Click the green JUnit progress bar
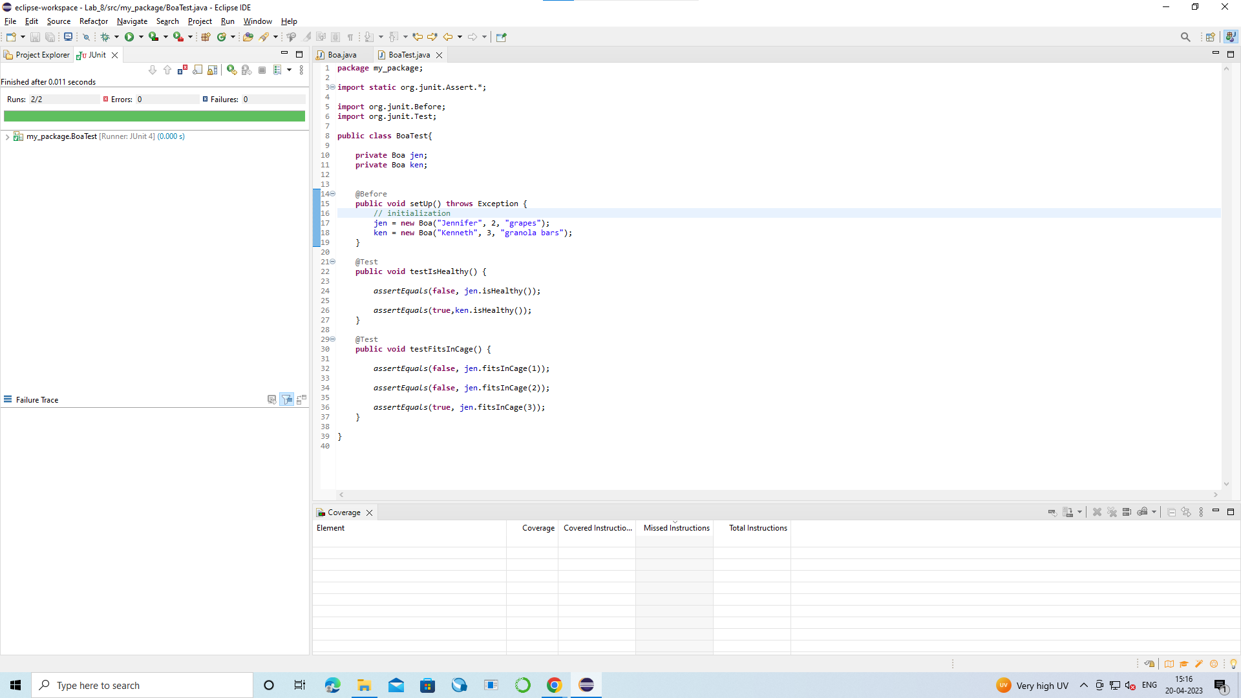The width and height of the screenshot is (1241, 698). 154,116
